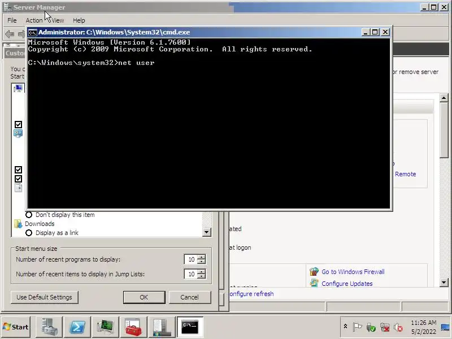
Task: Click the Jump Lists recent items number field
Action: [191, 274]
